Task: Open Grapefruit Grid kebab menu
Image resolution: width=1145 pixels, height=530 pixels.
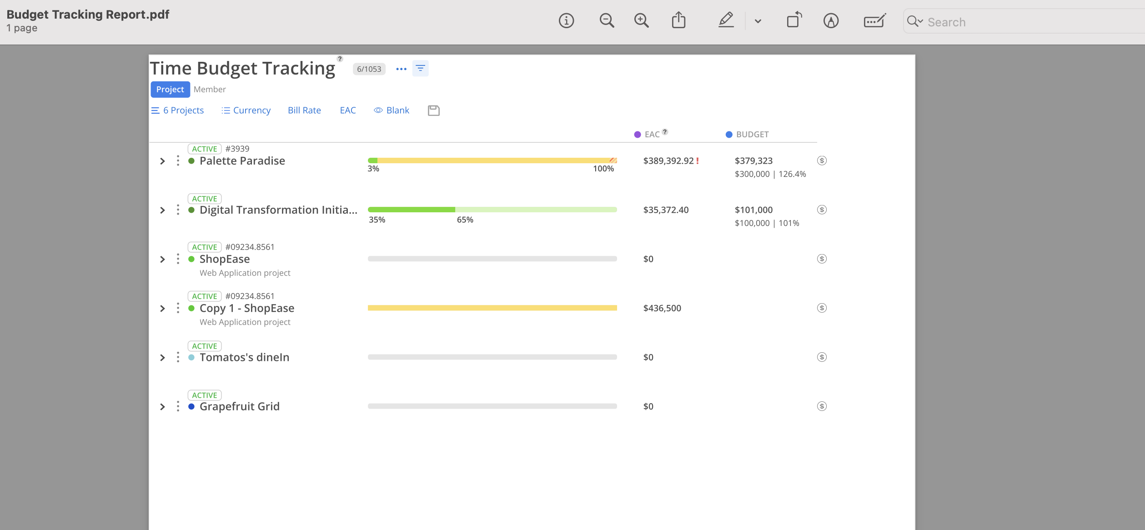Action: [x=178, y=406]
